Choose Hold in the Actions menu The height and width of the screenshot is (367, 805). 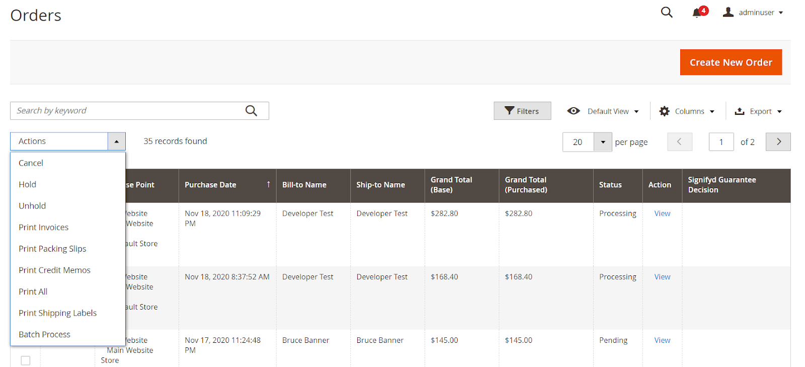[28, 185]
